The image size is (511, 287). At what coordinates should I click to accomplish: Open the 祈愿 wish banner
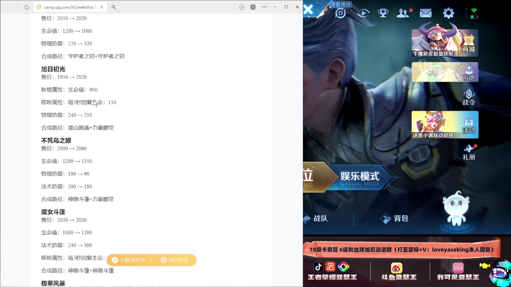click(445, 72)
